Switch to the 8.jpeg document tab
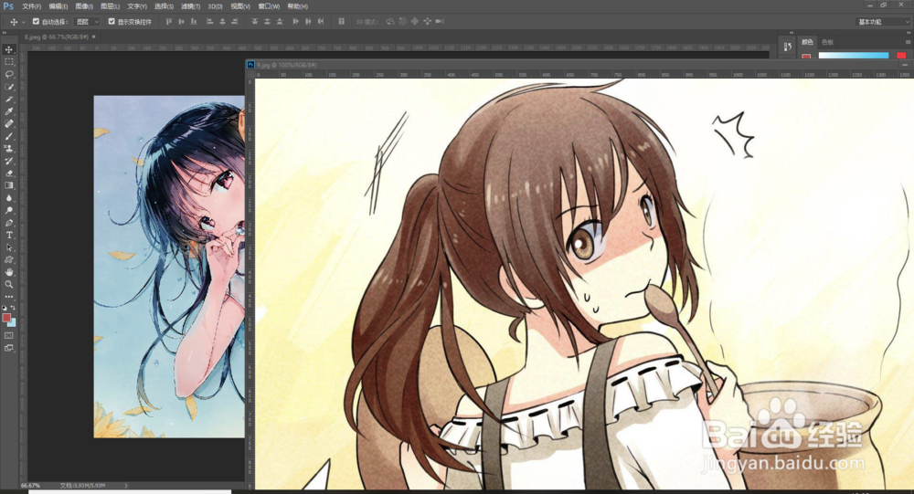 [56, 37]
